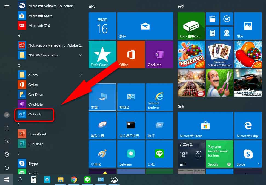The image size is (266, 185).
Task: Open Skype in the app list
Action: (x=51, y=163)
